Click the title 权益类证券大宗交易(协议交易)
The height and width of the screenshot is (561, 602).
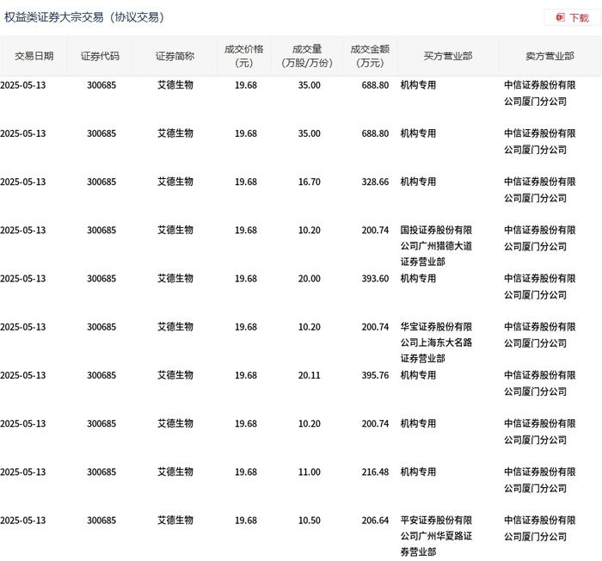(x=84, y=17)
